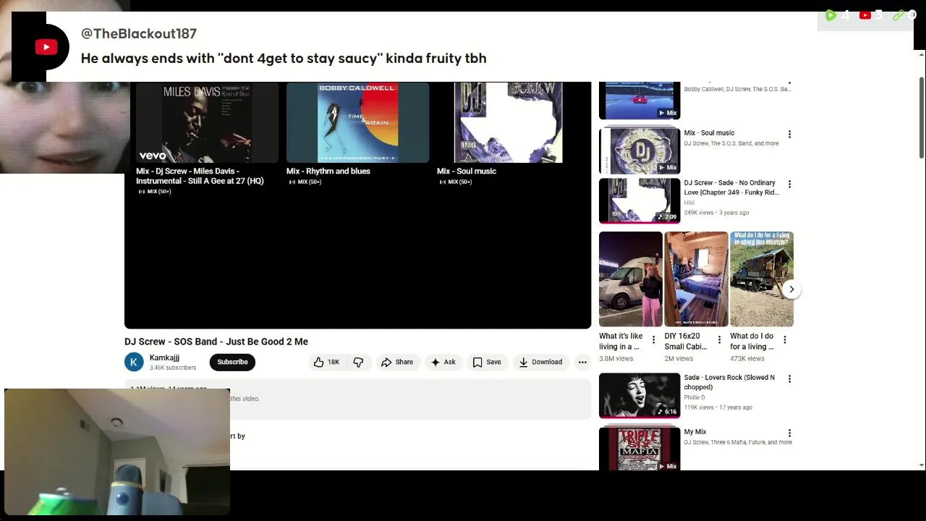
Task: Open the Soul music mix thumbnail in end screen
Action: click(508, 122)
